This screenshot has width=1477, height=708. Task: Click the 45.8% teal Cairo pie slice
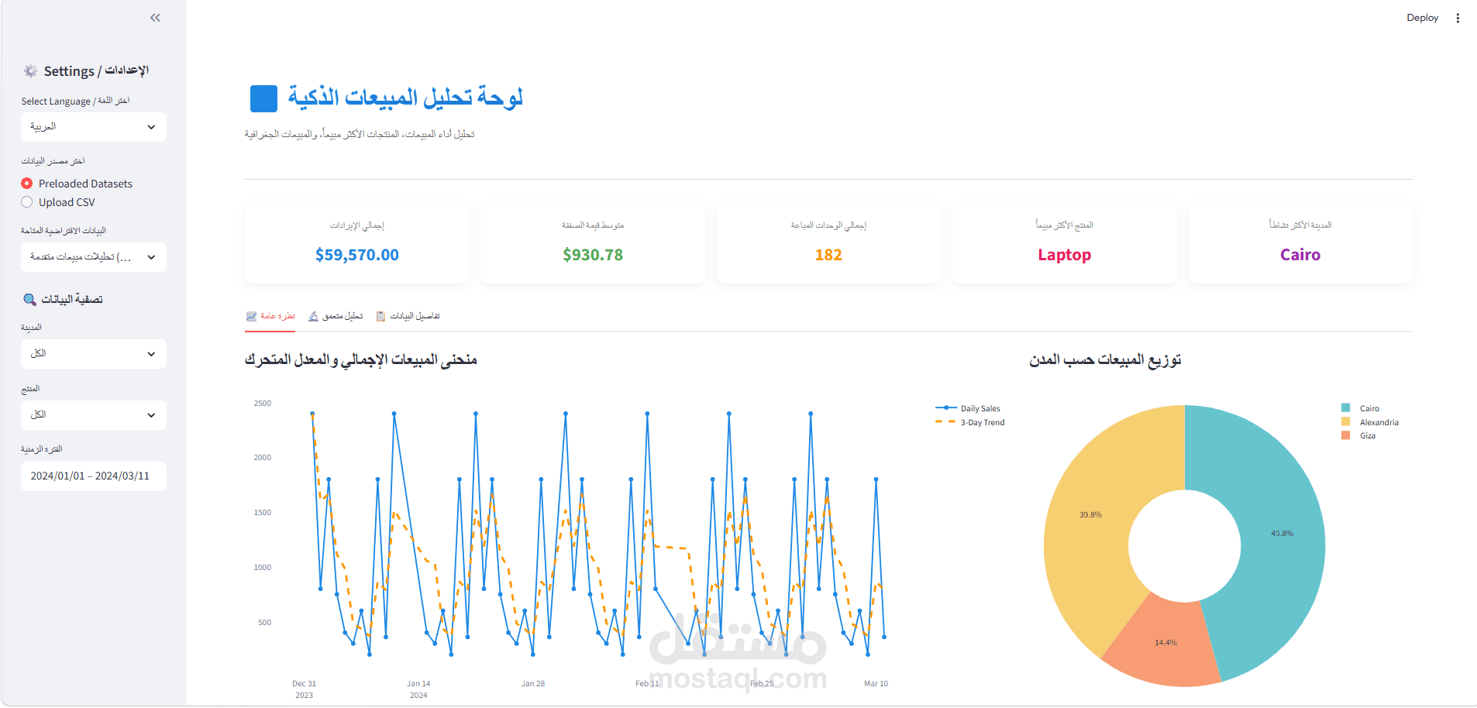[x=1282, y=533]
